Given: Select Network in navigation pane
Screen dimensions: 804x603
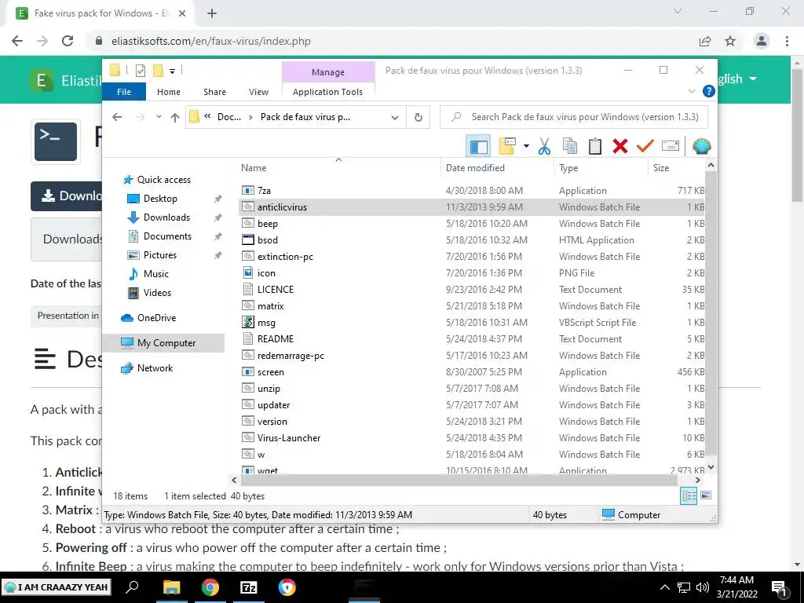Looking at the screenshot, I should pos(155,368).
